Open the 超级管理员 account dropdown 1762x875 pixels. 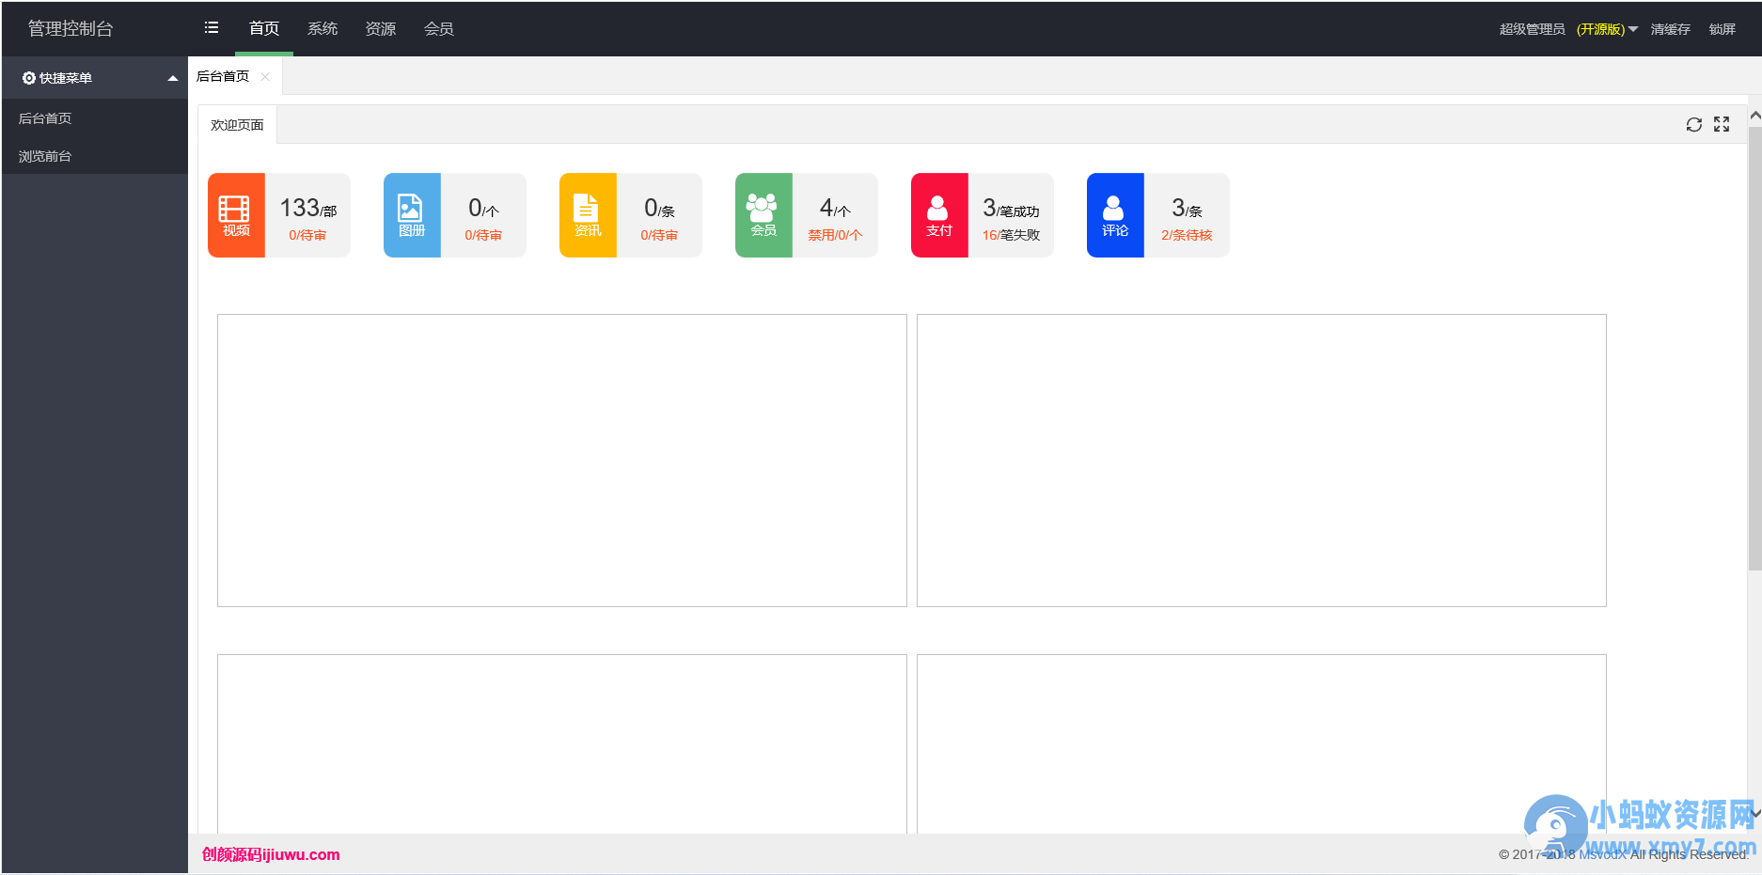click(1568, 29)
